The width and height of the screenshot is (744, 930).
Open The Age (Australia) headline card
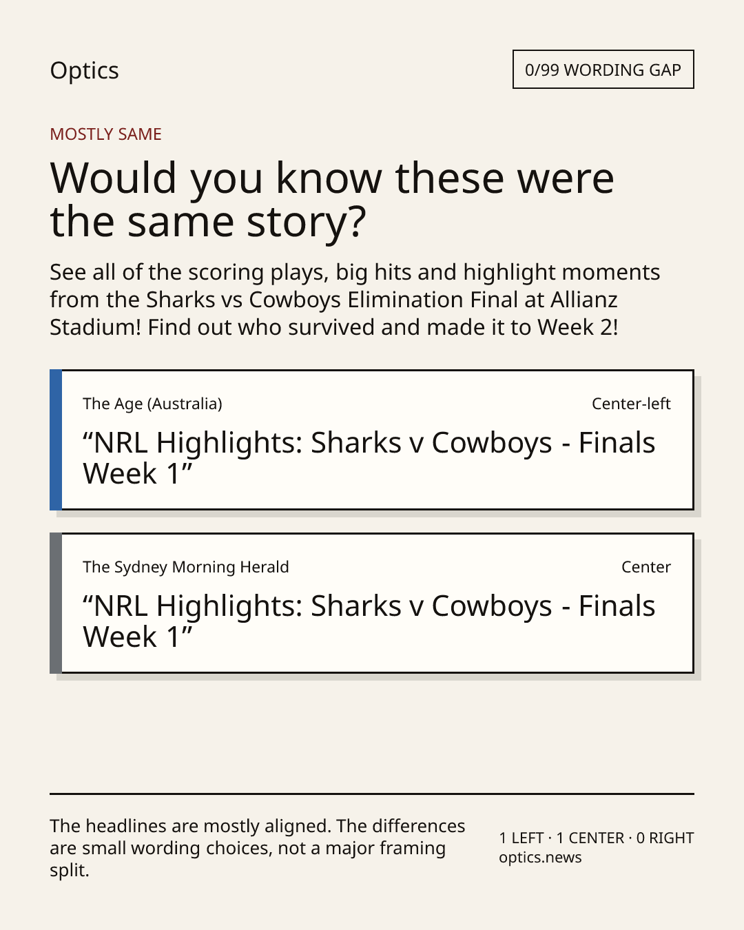pyautogui.click(x=371, y=440)
